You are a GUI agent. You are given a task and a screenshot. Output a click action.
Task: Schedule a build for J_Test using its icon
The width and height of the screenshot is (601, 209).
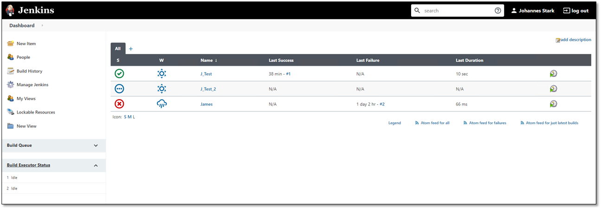[x=553, y=73]
